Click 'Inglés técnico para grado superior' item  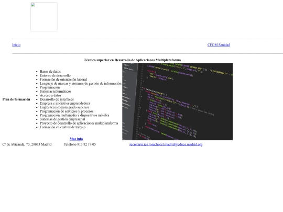pos(64,107)
